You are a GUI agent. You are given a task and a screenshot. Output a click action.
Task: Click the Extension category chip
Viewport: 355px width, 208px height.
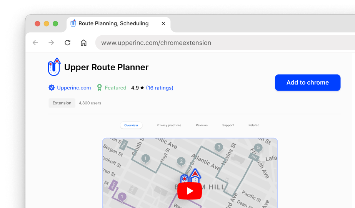pos(62,103)
